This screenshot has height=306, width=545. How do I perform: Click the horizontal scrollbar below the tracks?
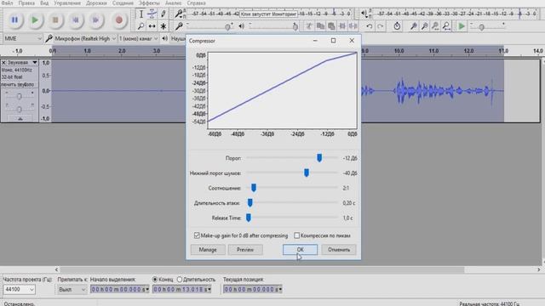pyautogui.click(x=262, y=269)
